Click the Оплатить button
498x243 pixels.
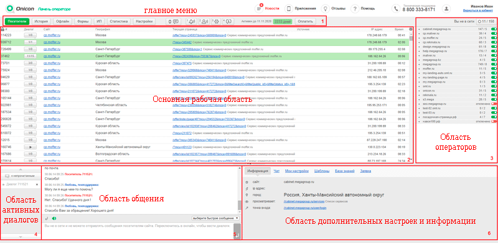point(305,22)
